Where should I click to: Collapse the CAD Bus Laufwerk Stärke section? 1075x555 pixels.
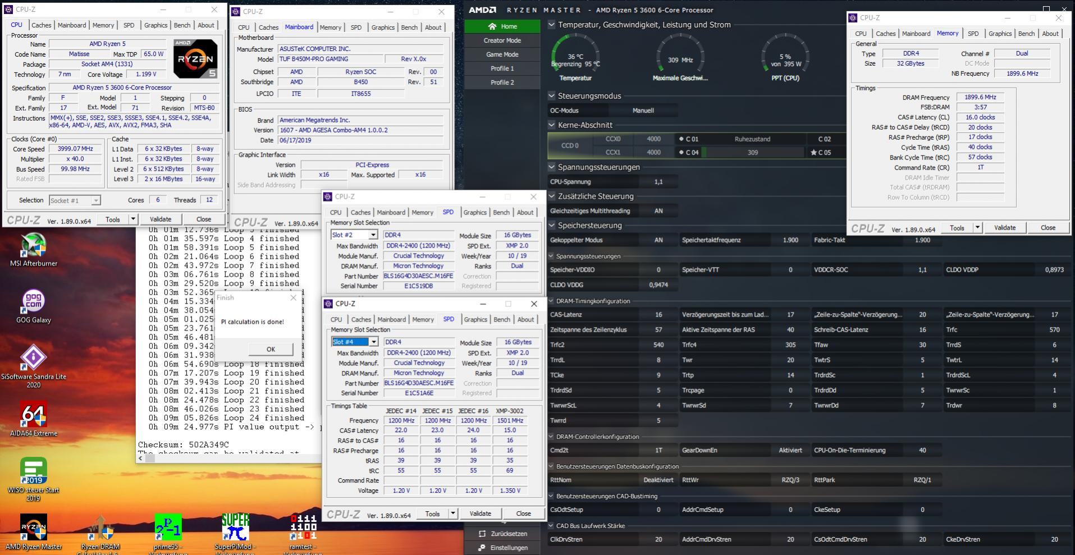[x=551, y=526]
